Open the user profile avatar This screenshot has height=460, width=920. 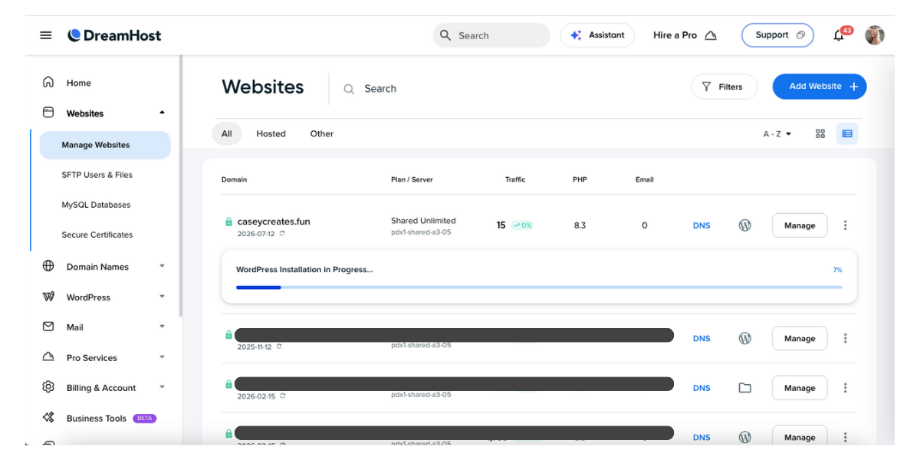click(x=875, y=35)
